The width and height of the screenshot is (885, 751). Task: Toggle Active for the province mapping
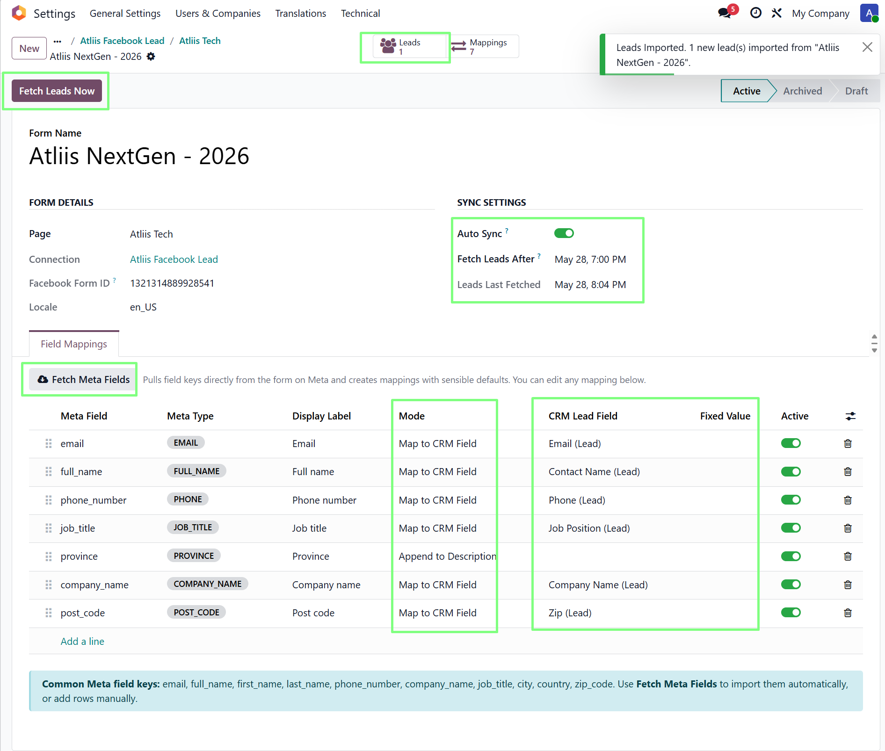[791, 556]
